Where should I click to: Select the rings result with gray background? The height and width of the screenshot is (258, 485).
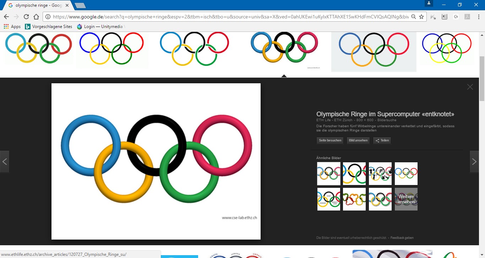tap(374, 52)
